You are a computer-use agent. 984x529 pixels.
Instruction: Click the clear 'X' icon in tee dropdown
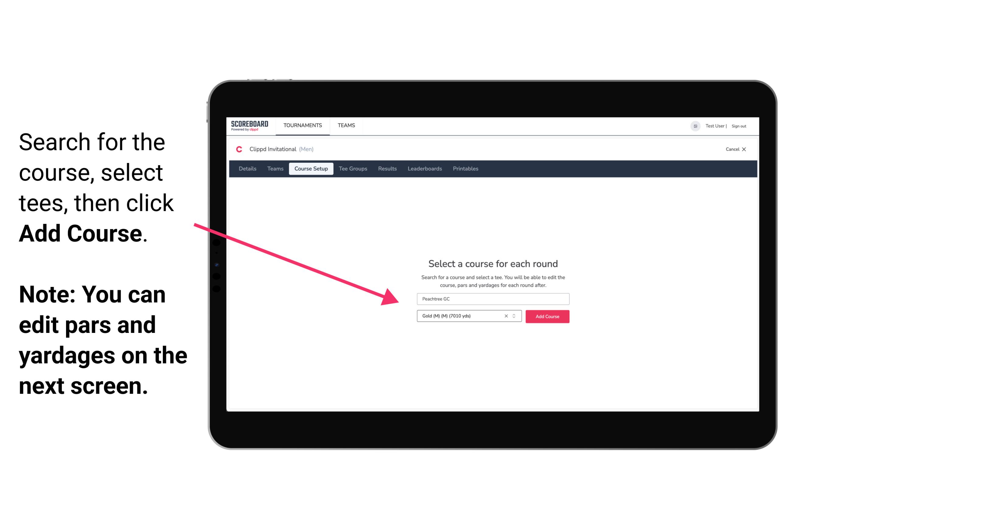pyautogui.click(x=506, y=316)
